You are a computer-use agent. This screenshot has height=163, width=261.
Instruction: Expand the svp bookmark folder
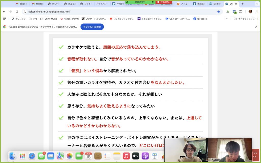point(33,19)
